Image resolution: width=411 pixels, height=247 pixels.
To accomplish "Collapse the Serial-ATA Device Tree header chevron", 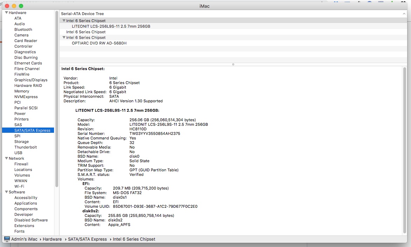I will click(x=404, y=14).
